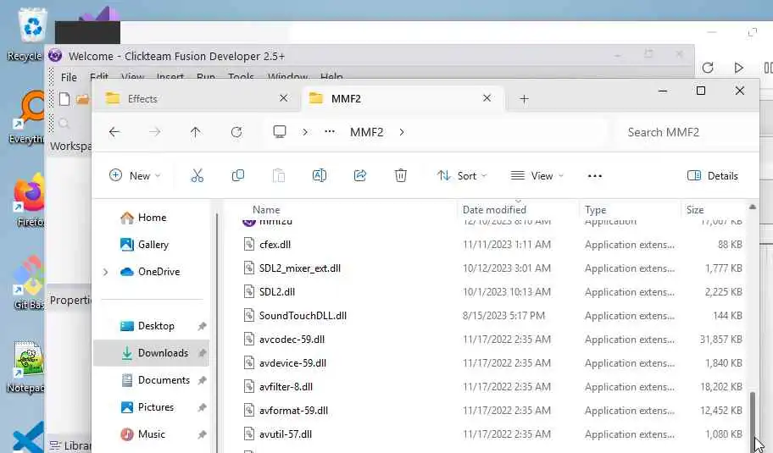Click the Search MMF2 field
Viewport: 773px width, 453px height.
685,132
